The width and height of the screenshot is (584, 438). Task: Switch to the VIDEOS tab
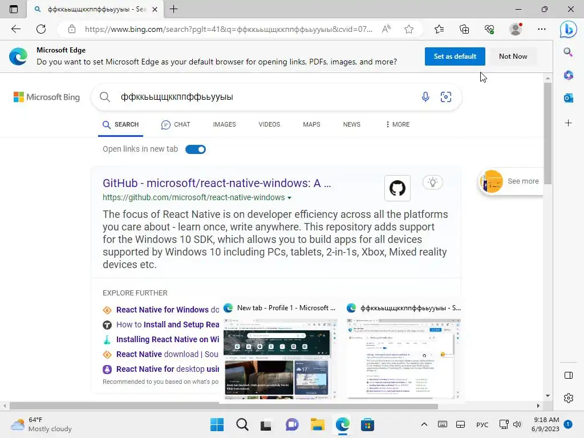[x=269, y=124]
